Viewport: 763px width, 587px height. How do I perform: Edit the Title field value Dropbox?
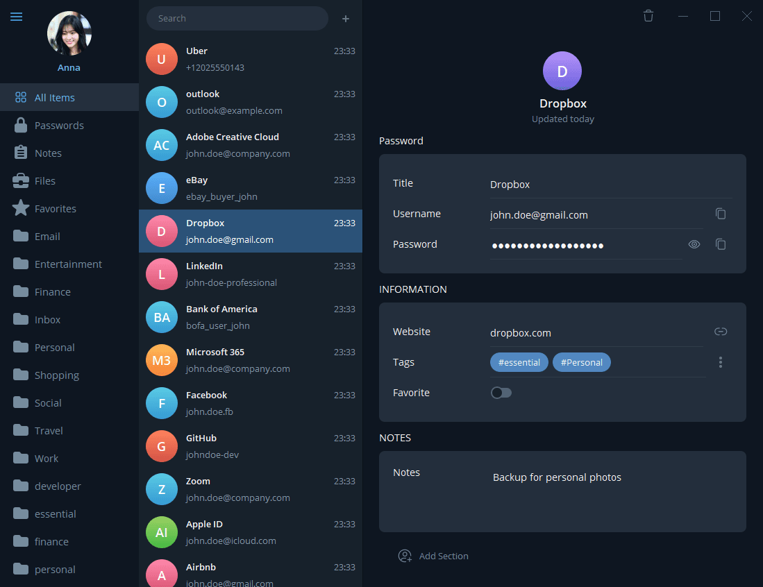611,185
